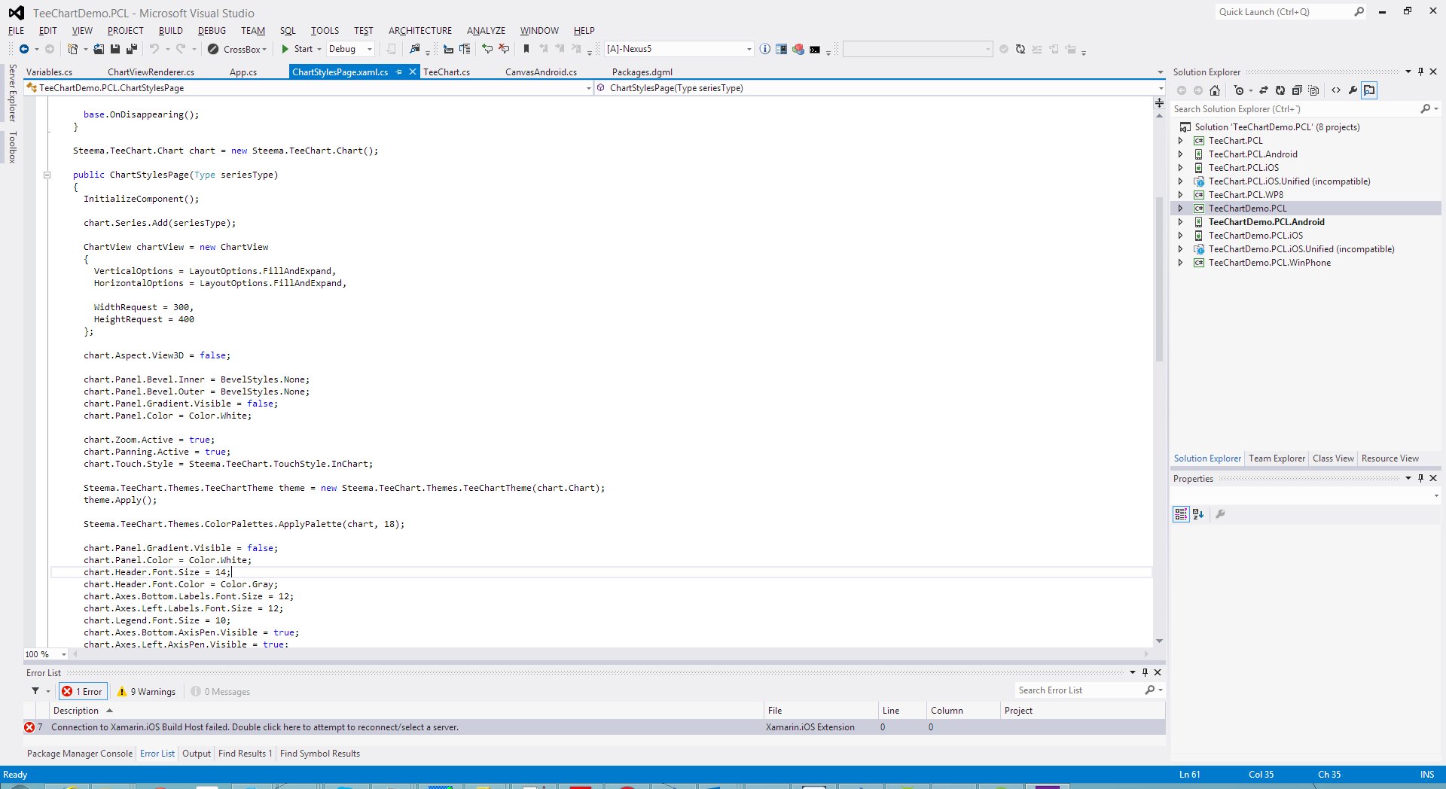1446x789 pixels.
Task: Click Home icon in Solution Explorer
Action: coord(1215,90)
